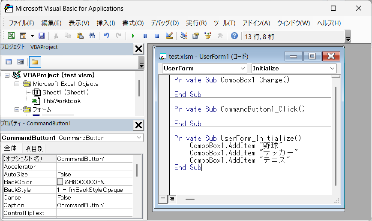The height and width of the screenshot is (221, 372).
Task: Click the Toolbox icon in toolbar
Action: pyautogui.click(x=220, y=36)
